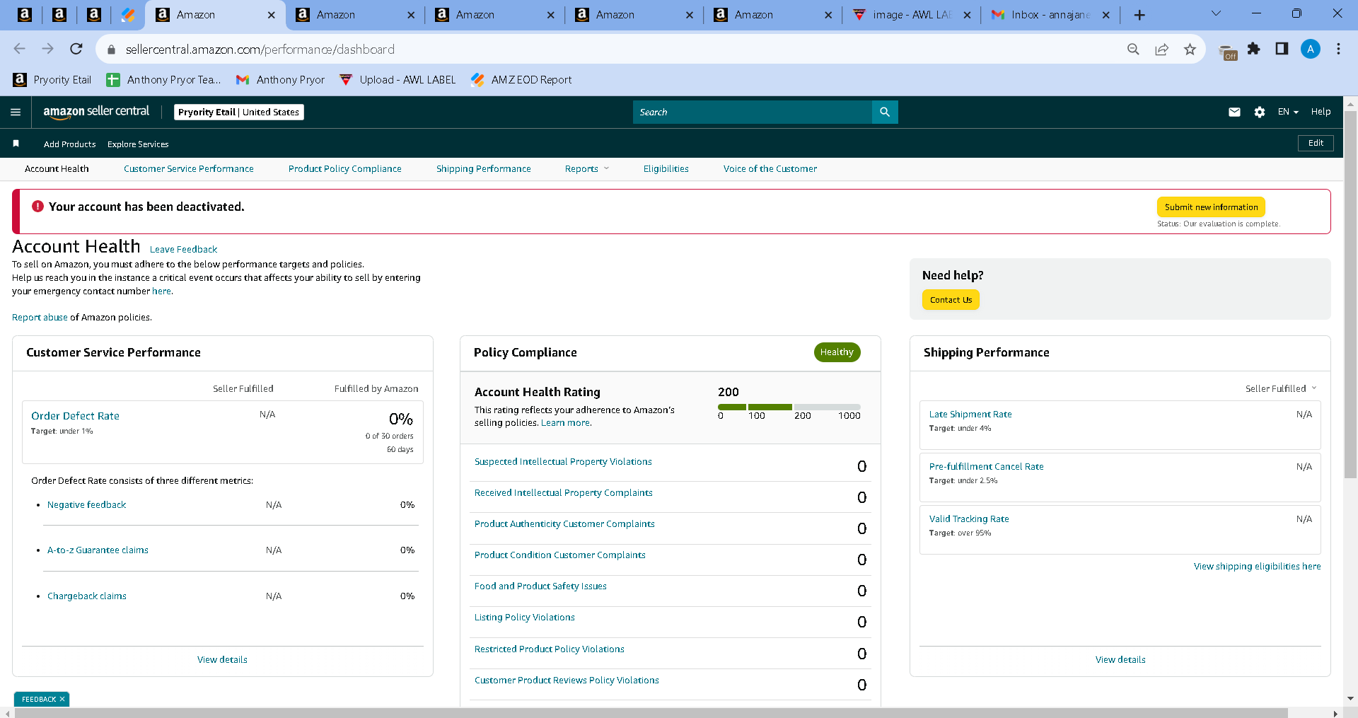This screenshot has height=718, width=1358.
Task: Open the Explore Services link
Action: pyautogui.click(x=138, y=144)
